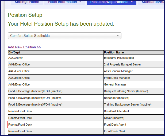Click the General Manager position

click(115, 84)
